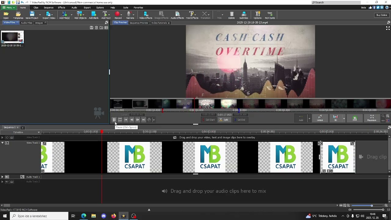The height and width of the screenshot is (220, 391).
Task: Toggle Audio Track 2 group icon
Action: 12,182
